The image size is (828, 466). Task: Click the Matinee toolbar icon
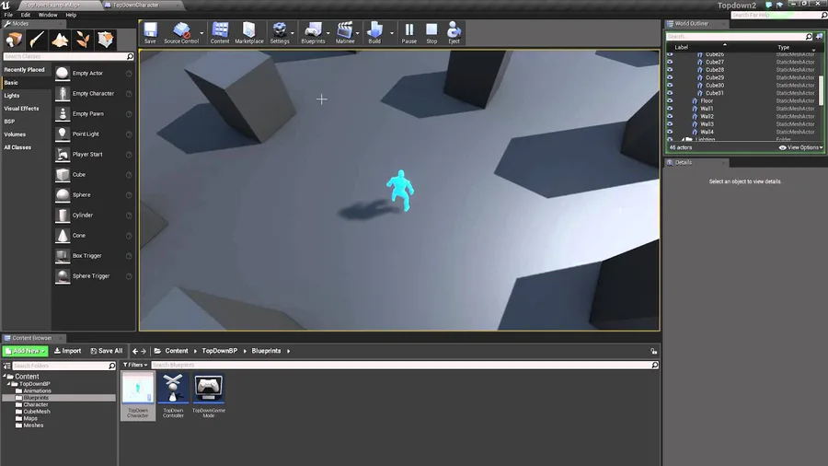click(345, 33)
